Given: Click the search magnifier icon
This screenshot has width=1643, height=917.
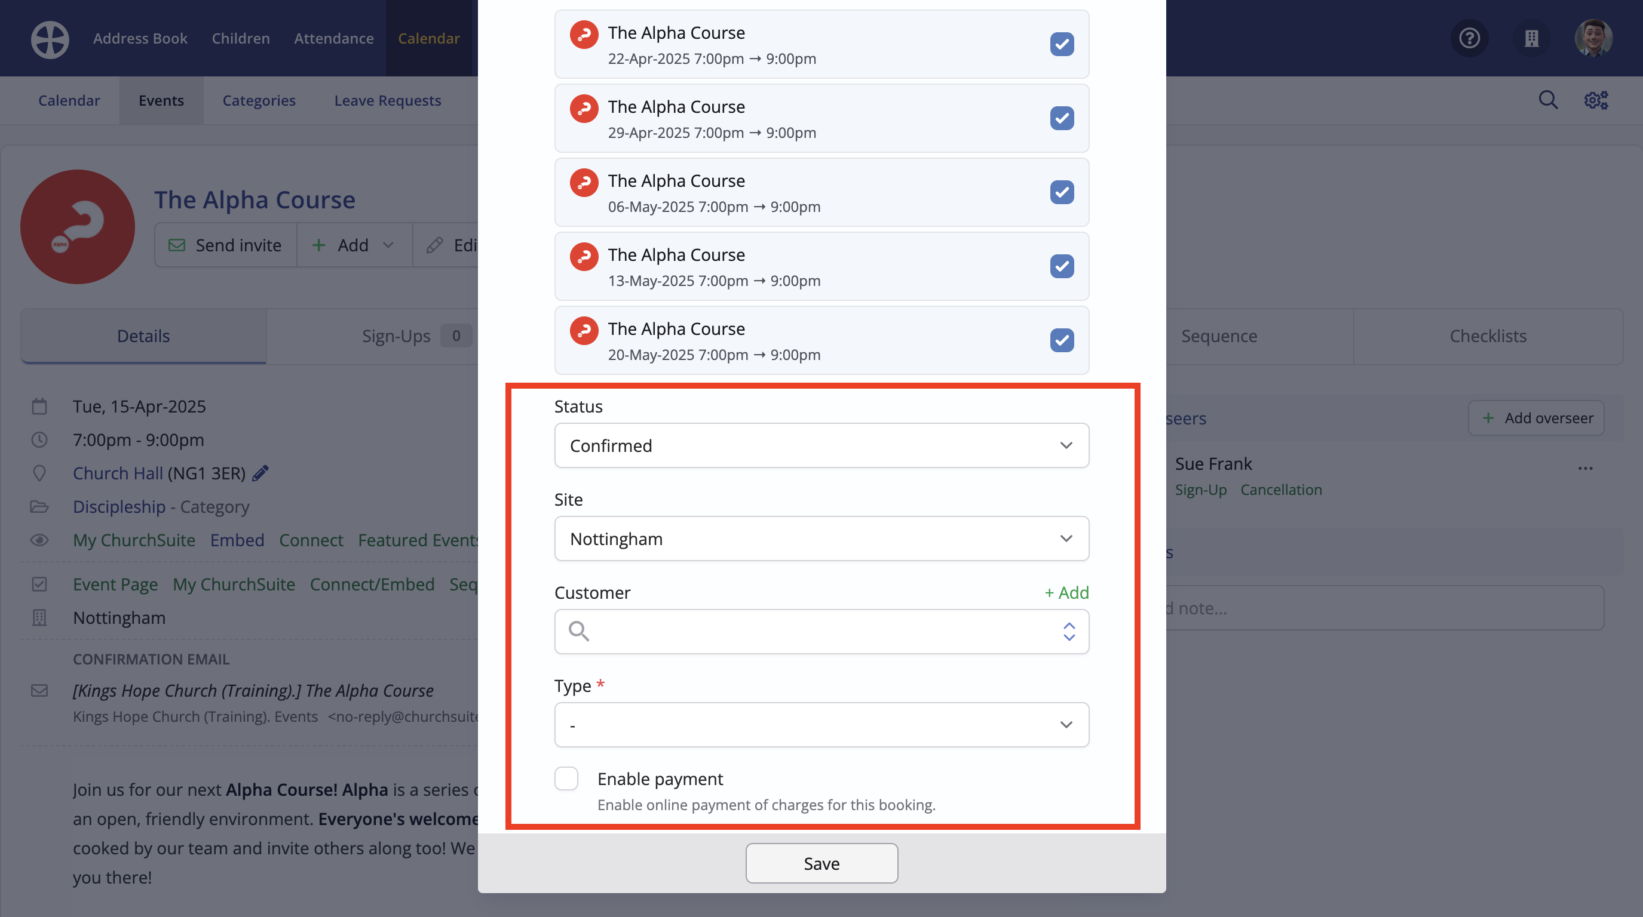Looking at the screenshot, I should tap(1548, 100).
